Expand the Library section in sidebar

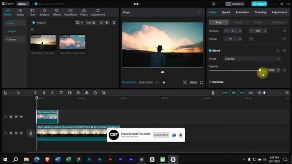tap(15, 40)
